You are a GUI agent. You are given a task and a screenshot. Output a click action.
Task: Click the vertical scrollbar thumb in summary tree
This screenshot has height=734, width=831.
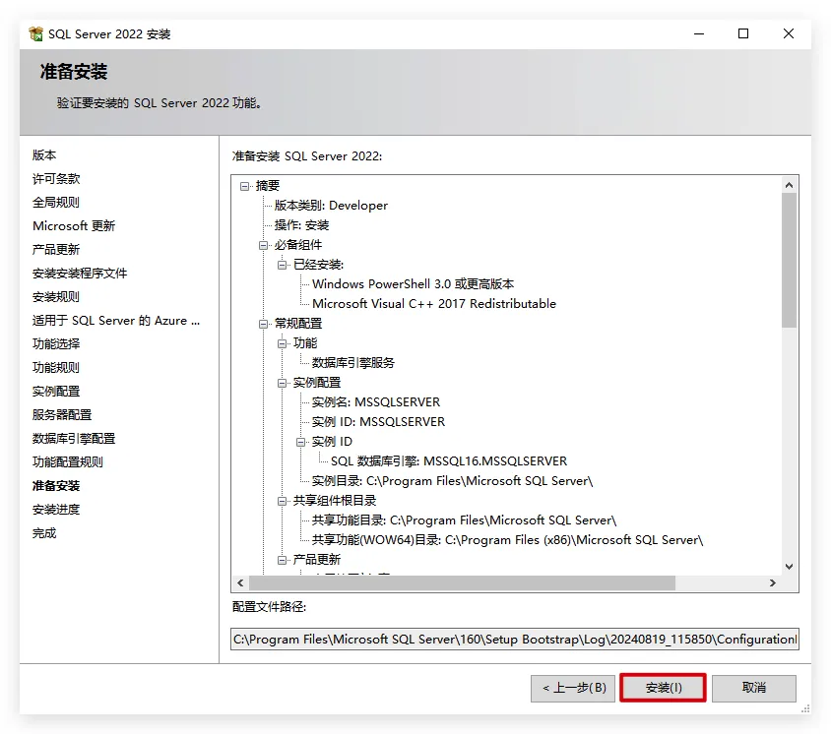pyautogui.click(x=788, y=260)
